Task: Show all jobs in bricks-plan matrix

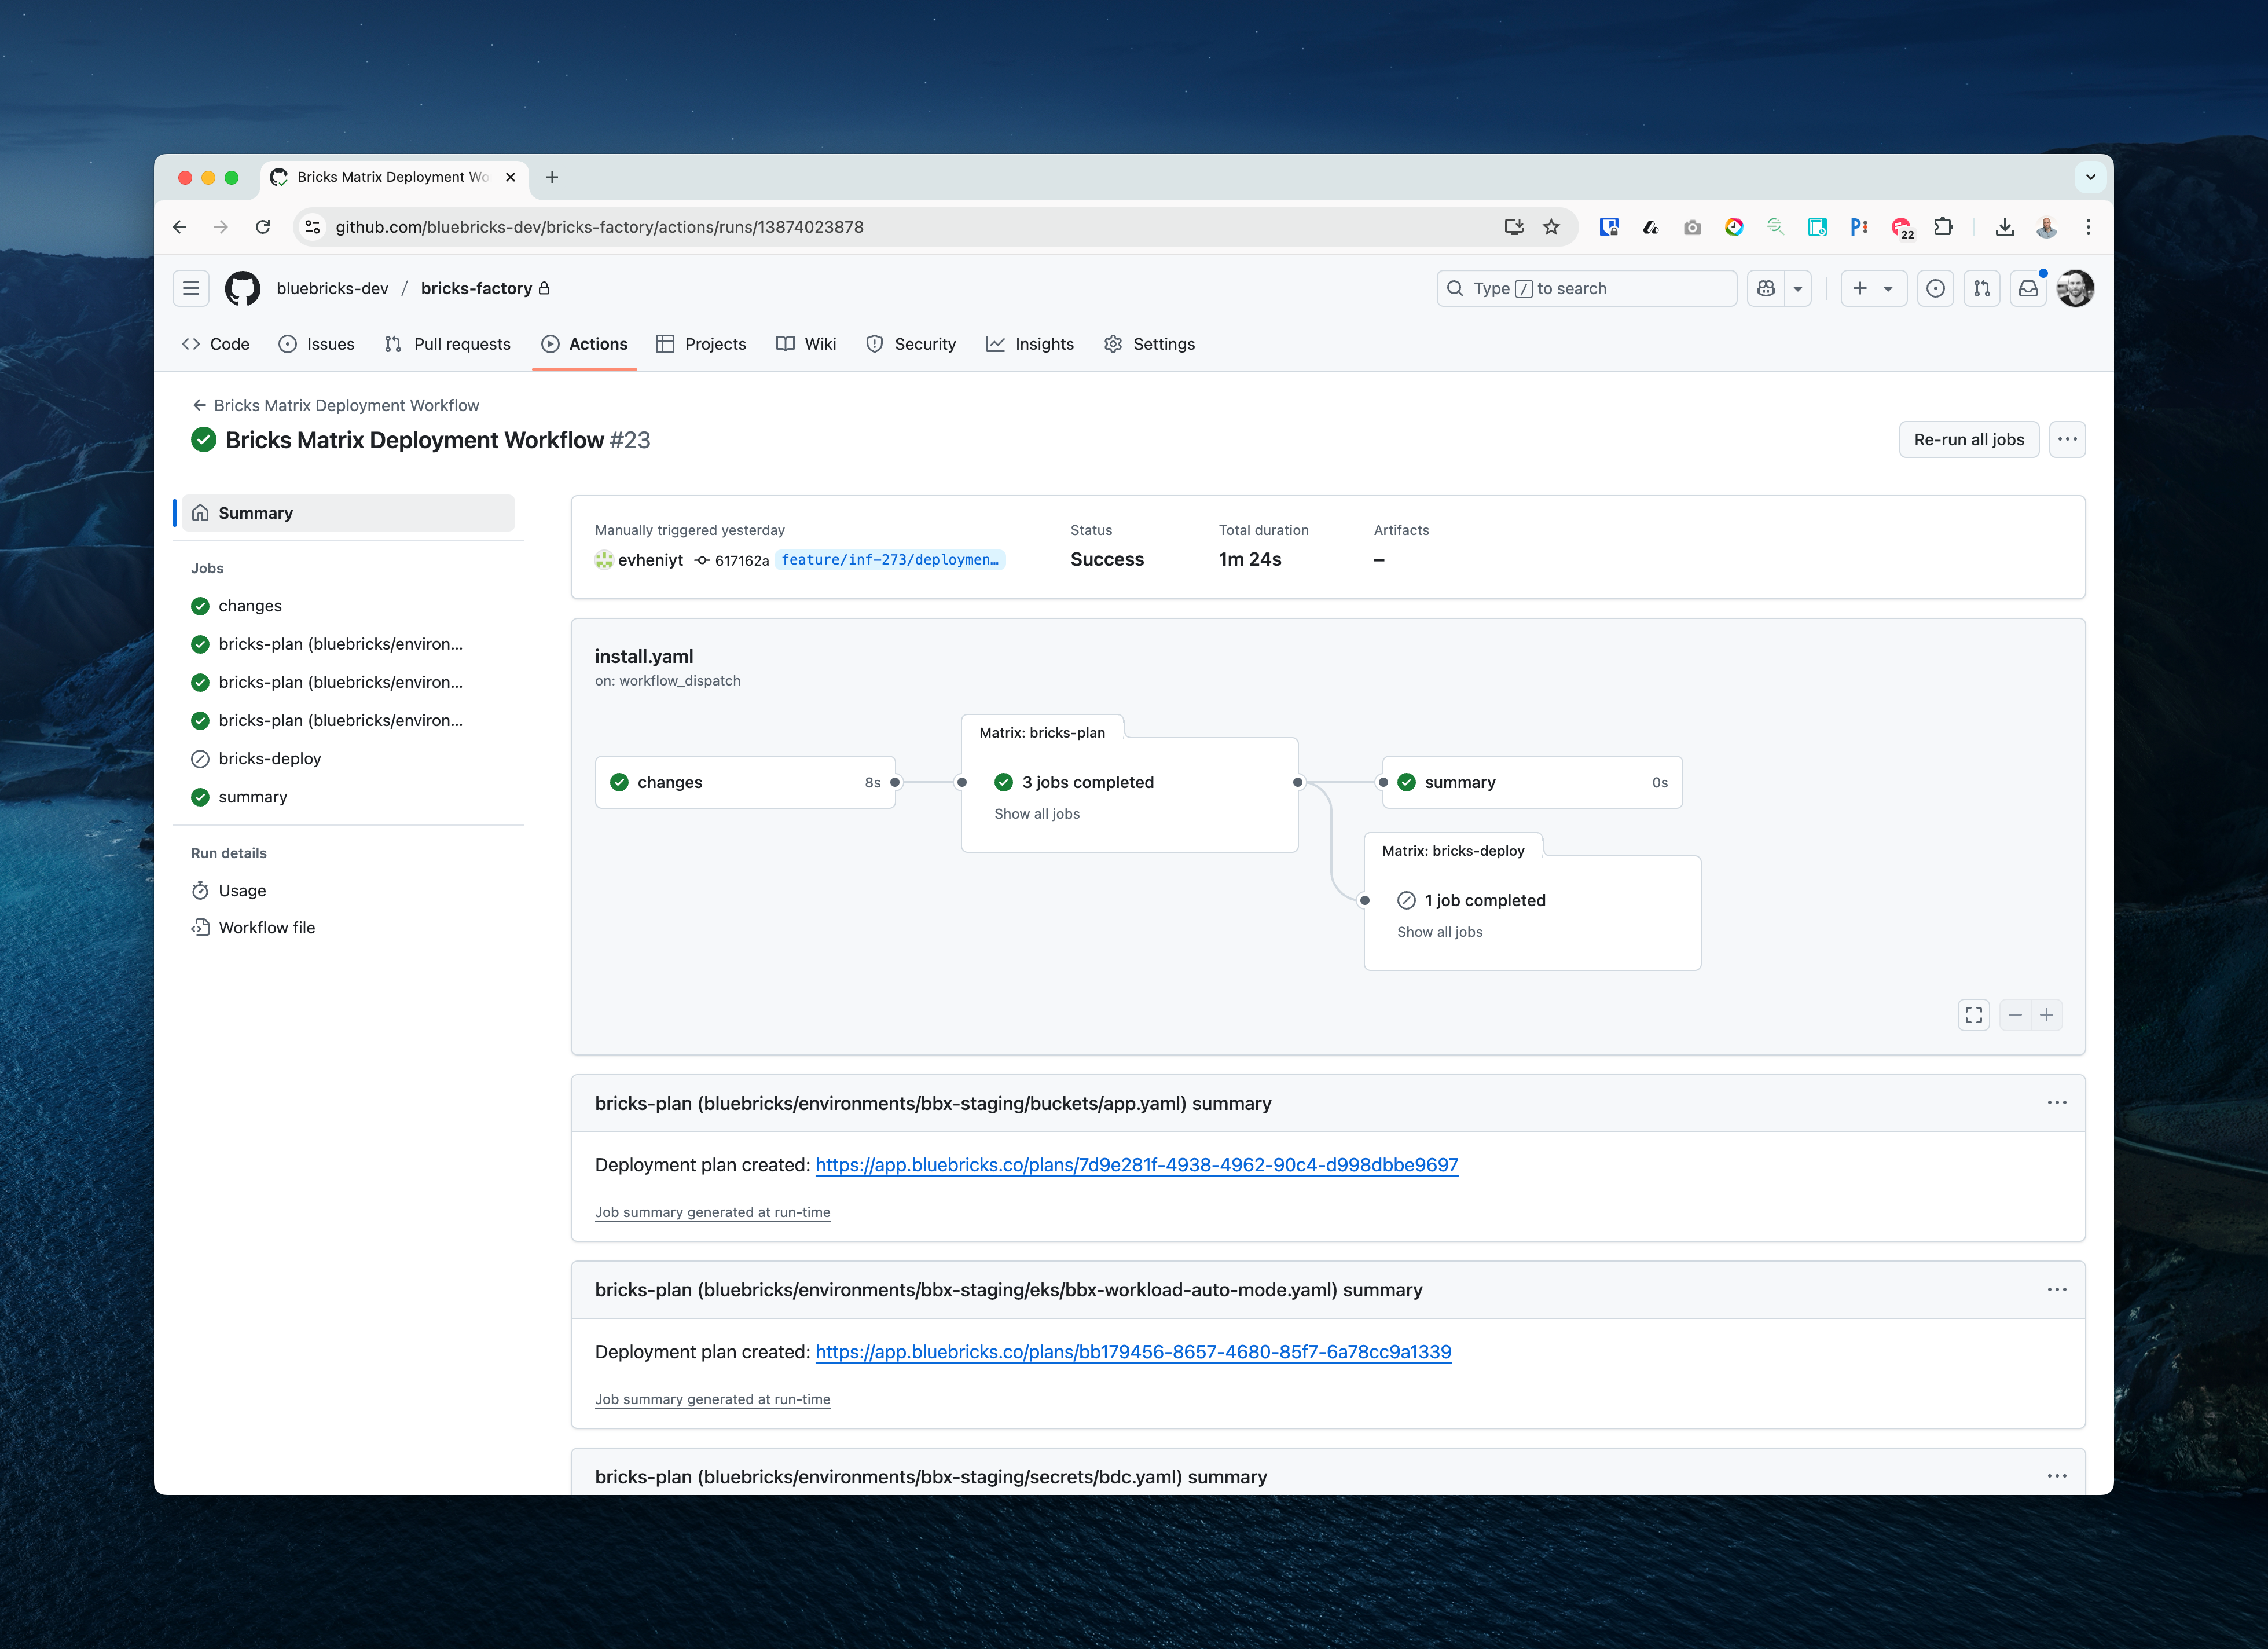Action: point(1036,814)
